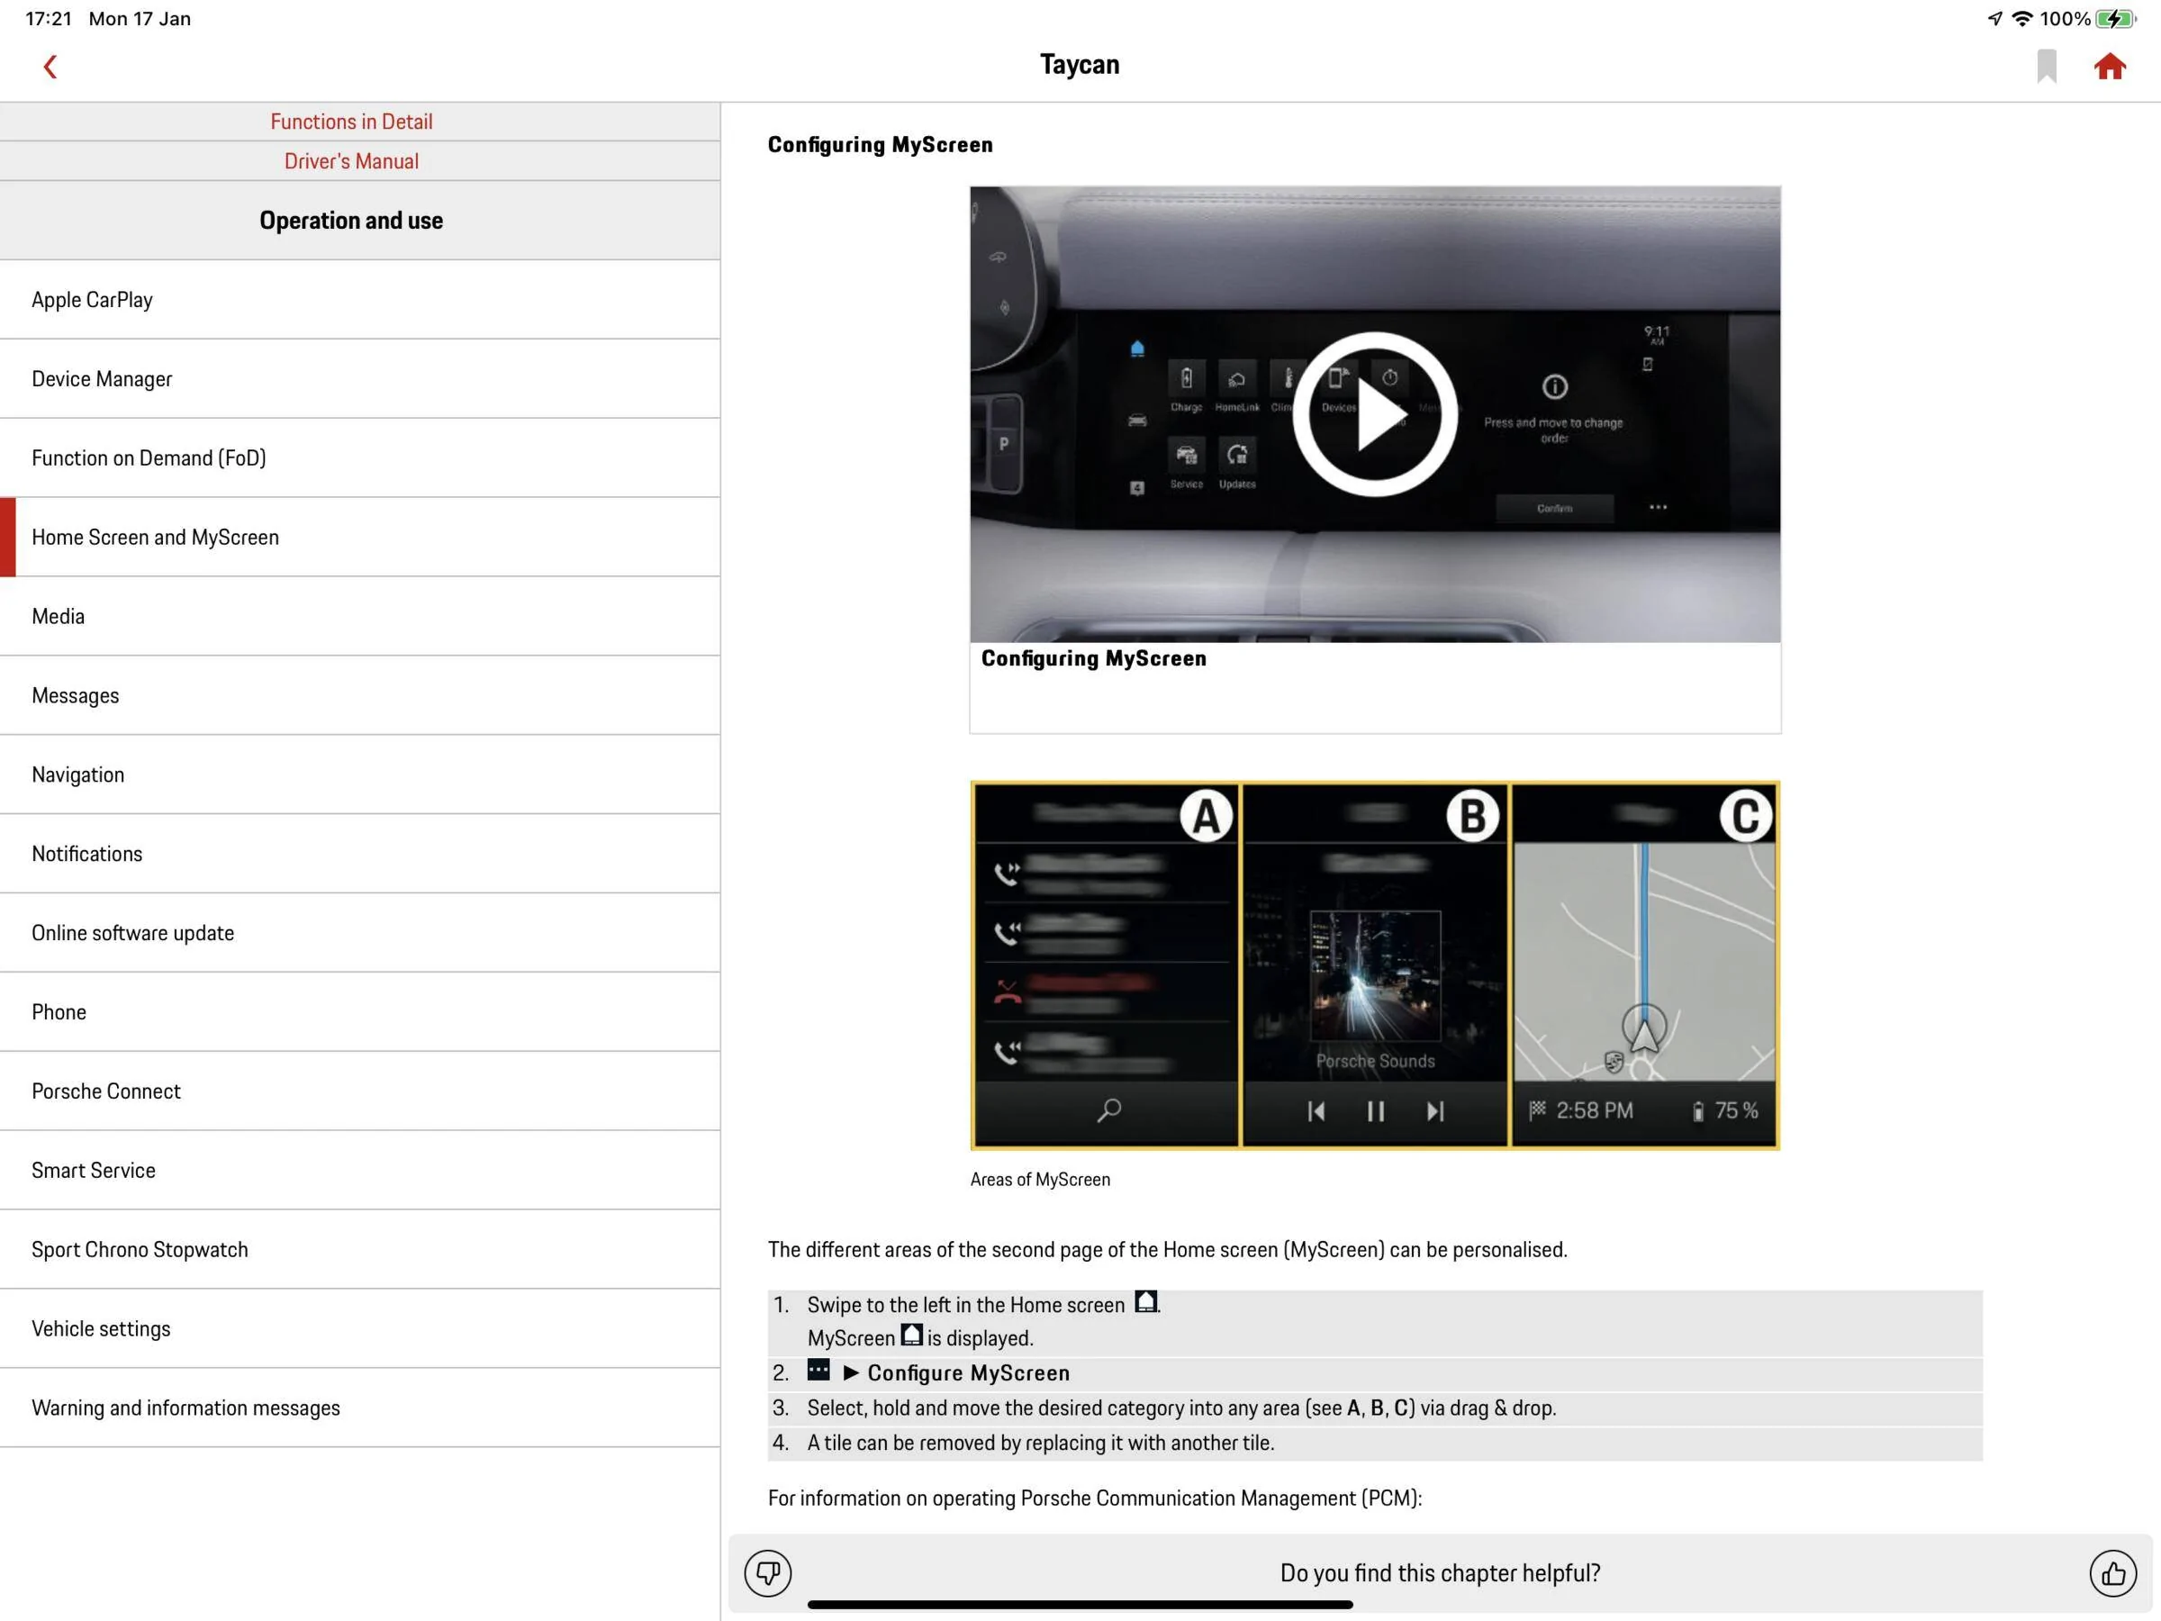2161x1621 pixels.
Task: Select Home Screen and MyScreen chapter
Action: [360, 538]
